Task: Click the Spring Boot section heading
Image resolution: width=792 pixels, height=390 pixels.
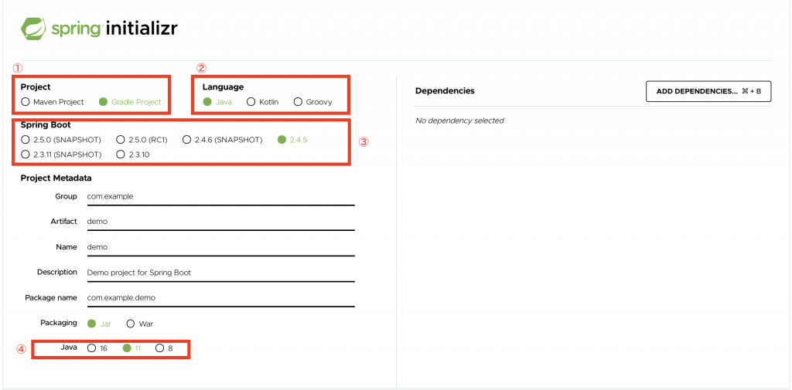Action: pos(46,125)
